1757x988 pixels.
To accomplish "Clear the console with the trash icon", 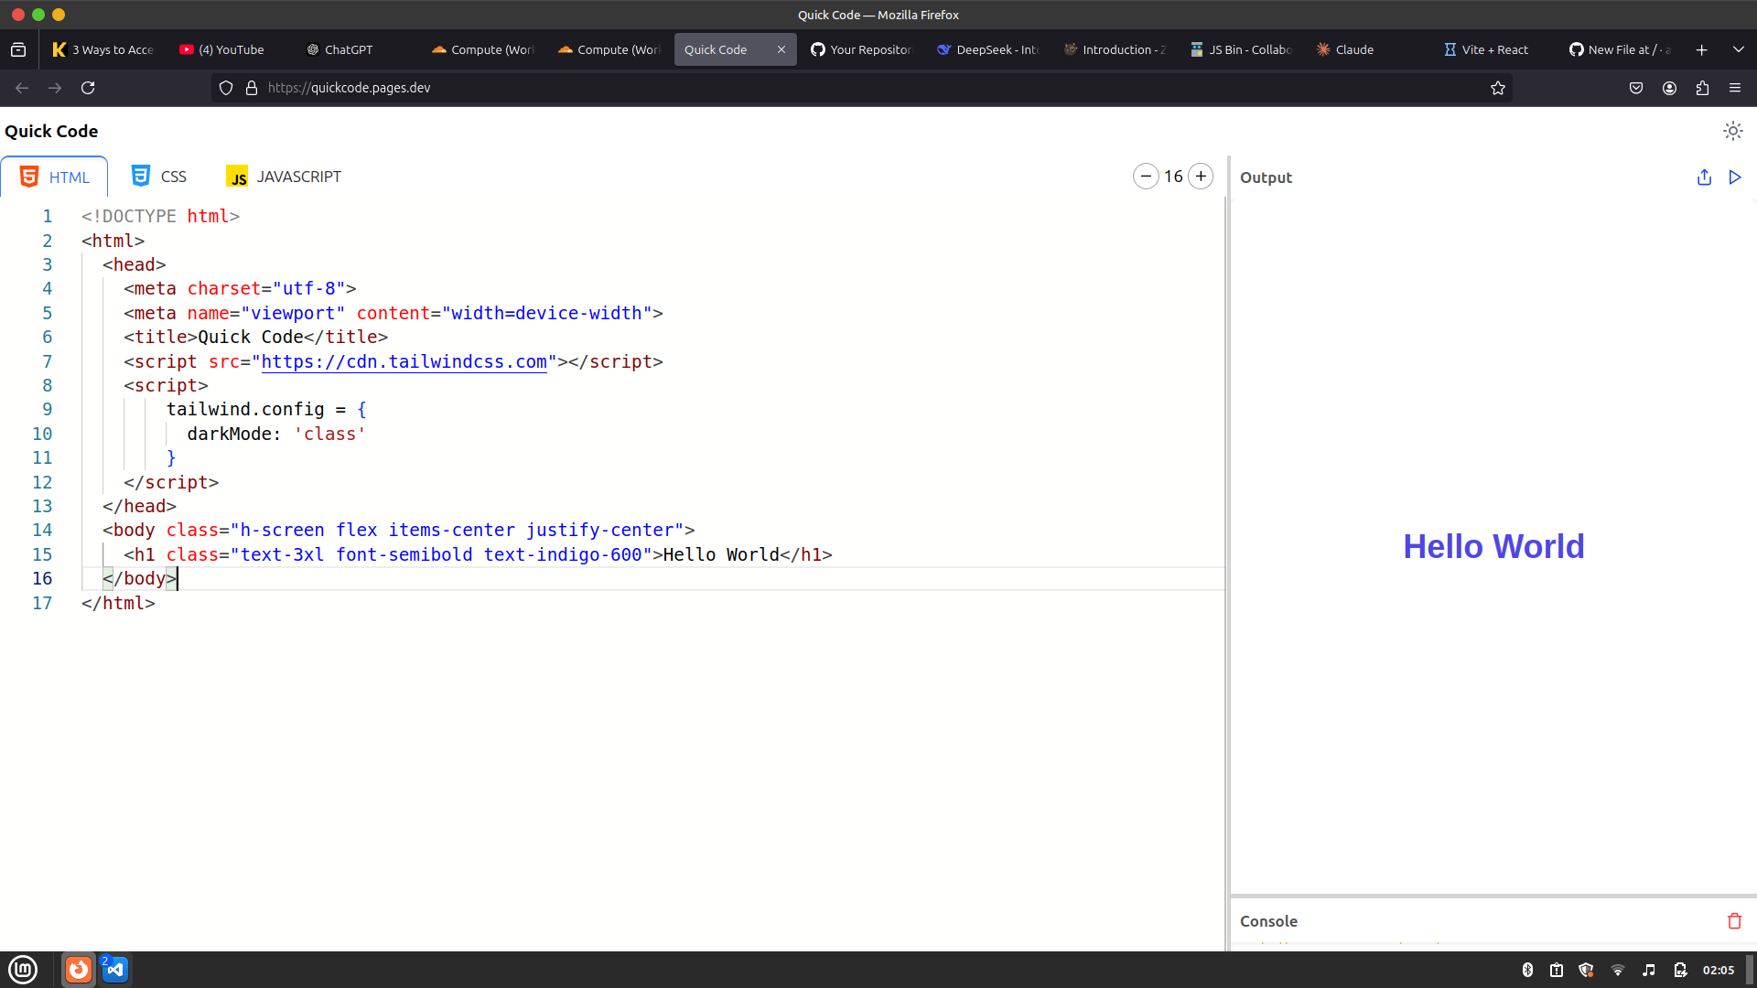I will point(1734,921).
